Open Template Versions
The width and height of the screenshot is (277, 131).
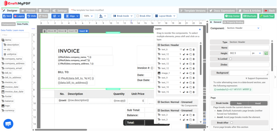pyautogui.click(x=193, y=10)
